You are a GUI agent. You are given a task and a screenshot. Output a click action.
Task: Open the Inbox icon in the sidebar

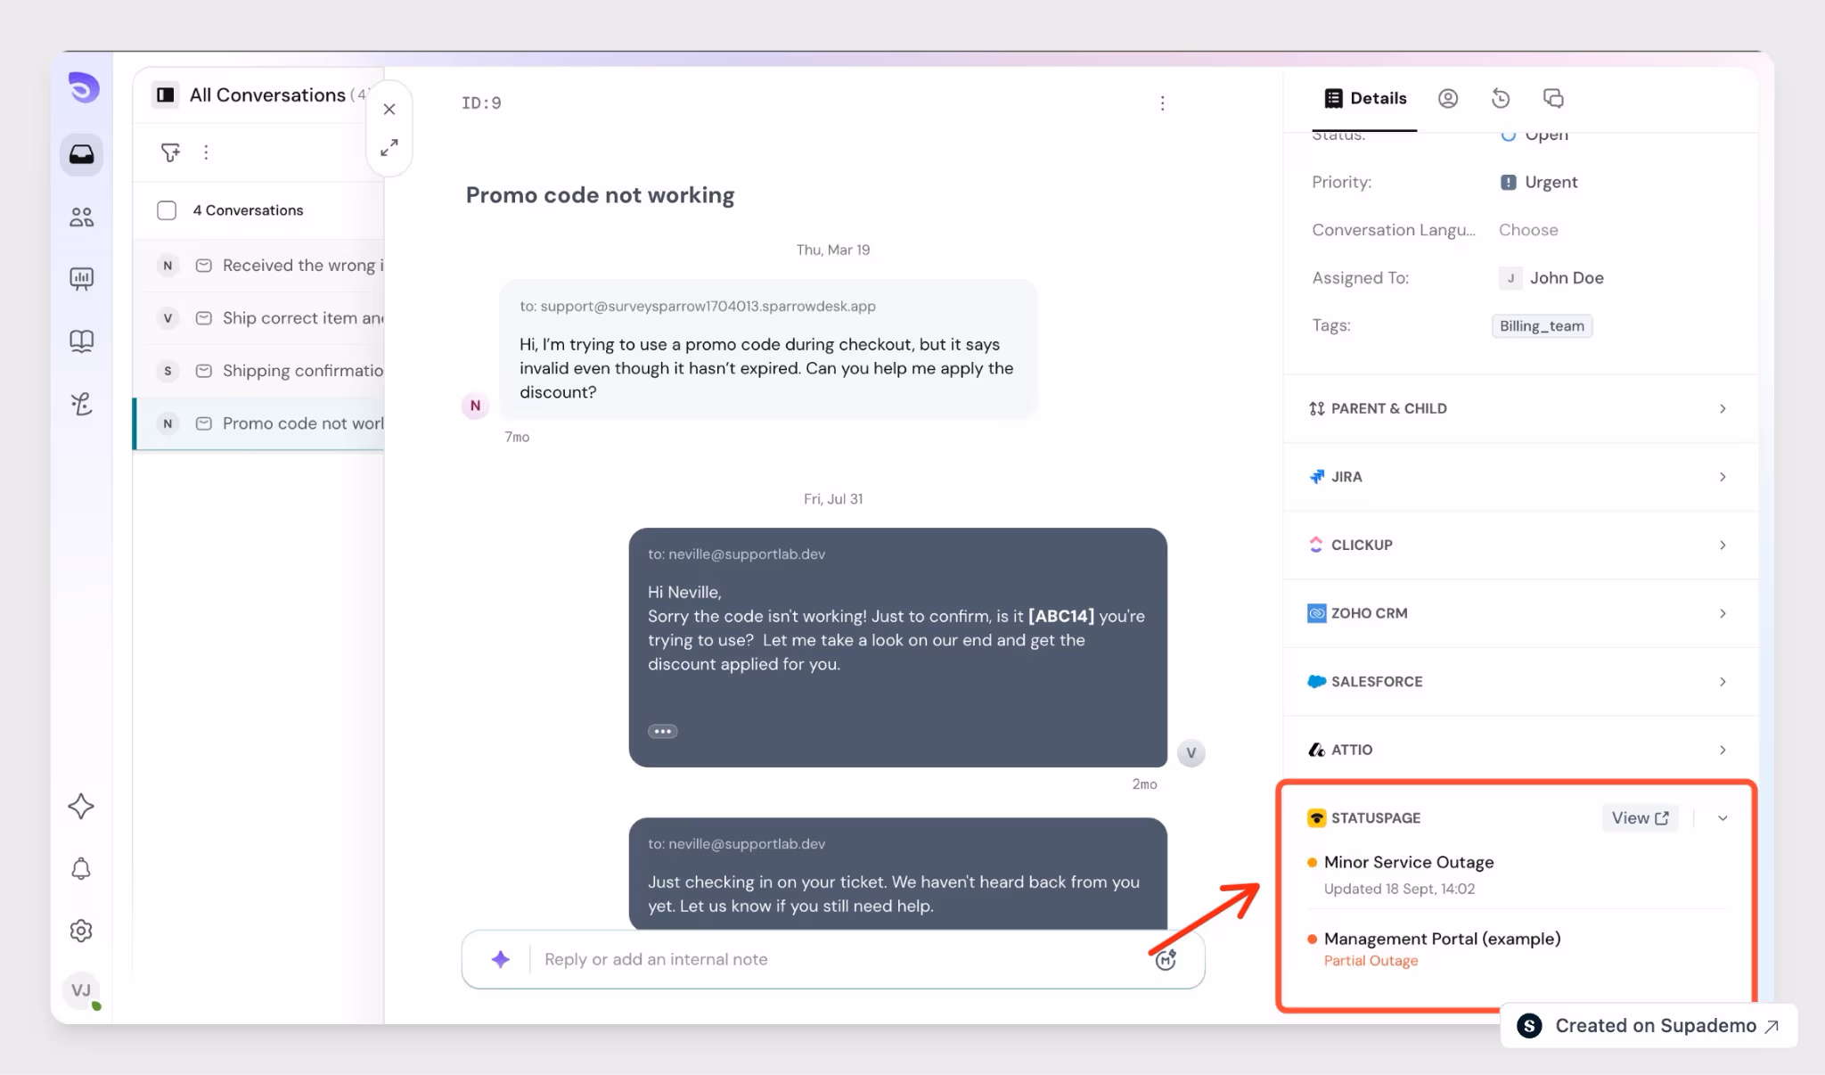81,154
